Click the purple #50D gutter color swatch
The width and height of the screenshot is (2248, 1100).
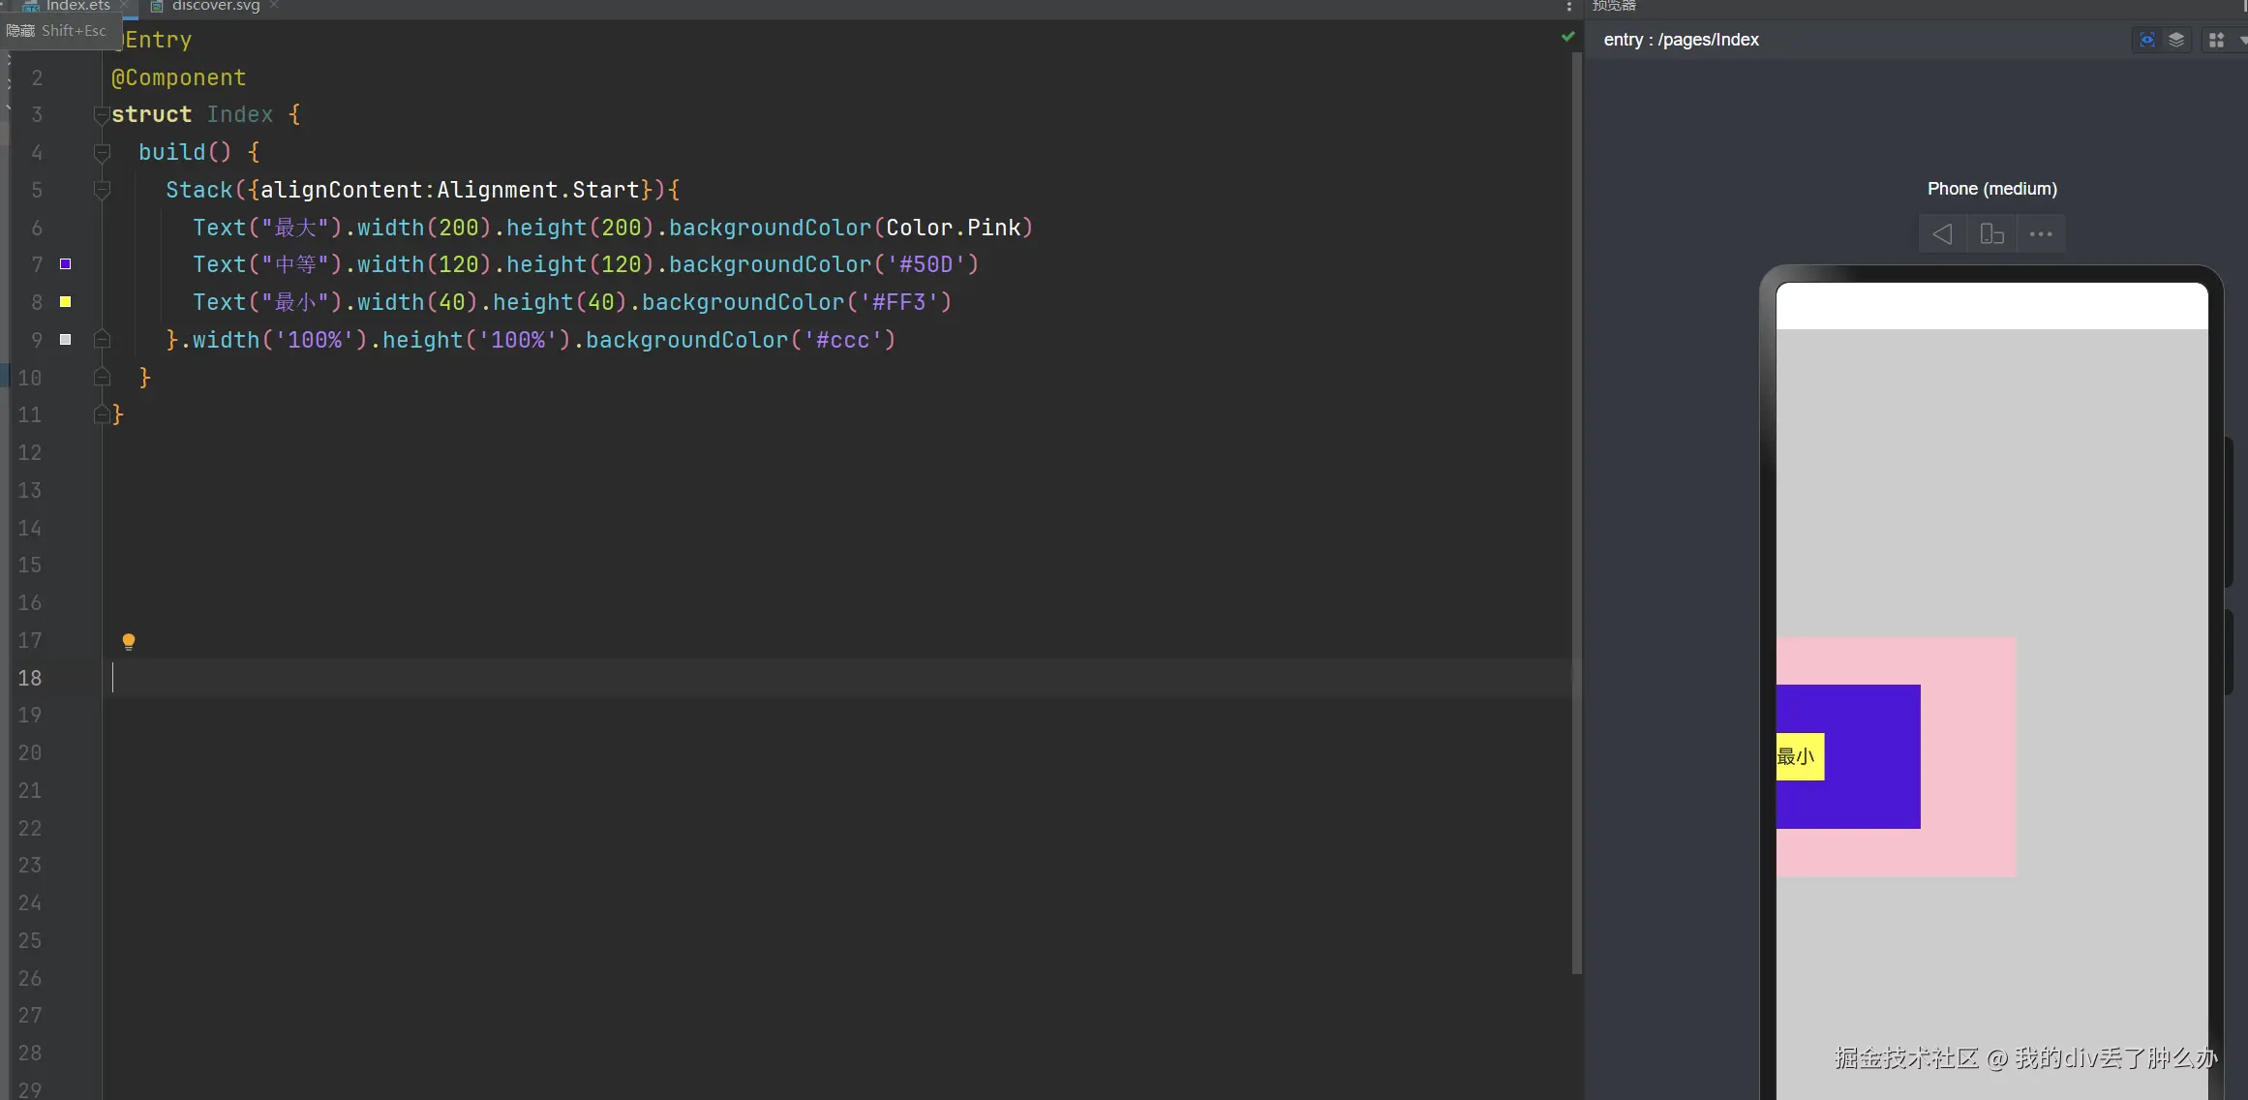(x=65, y=264)
